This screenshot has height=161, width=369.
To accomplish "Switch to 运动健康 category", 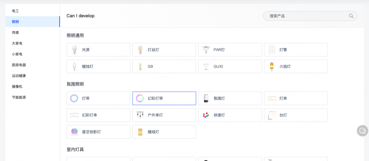I will coord(33,76).
